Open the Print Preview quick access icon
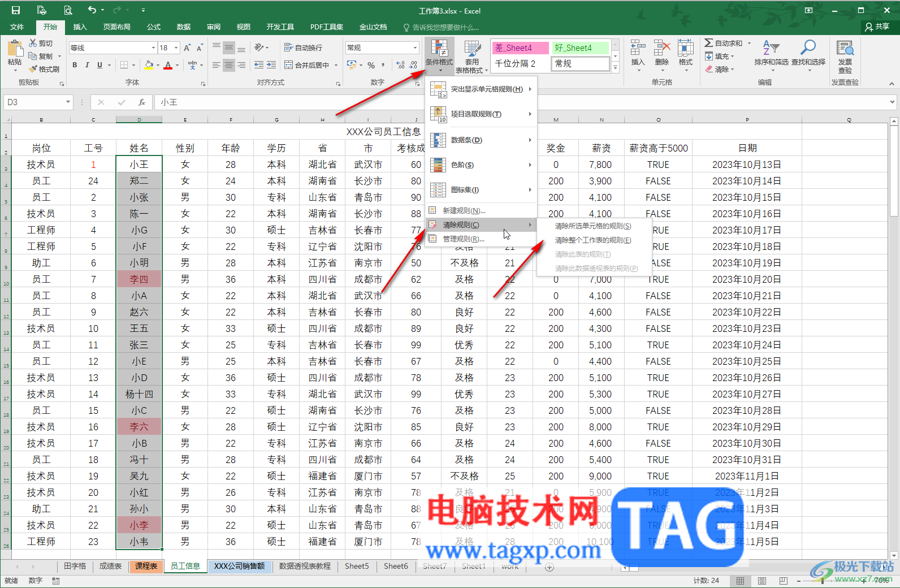The image size is (900, 588). 68,10
